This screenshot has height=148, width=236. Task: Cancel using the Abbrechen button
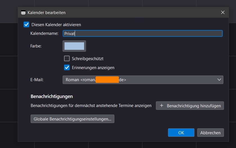coord(210,133)
